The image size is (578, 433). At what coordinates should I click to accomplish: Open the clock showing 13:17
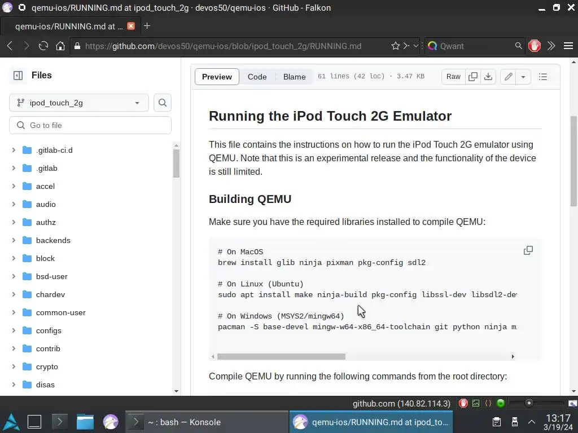558,422
